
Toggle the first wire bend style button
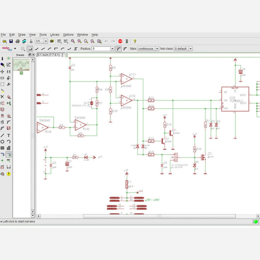click(30, 49)
